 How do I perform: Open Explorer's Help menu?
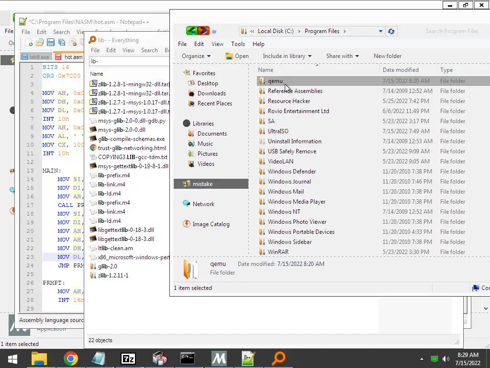point(258,44)
